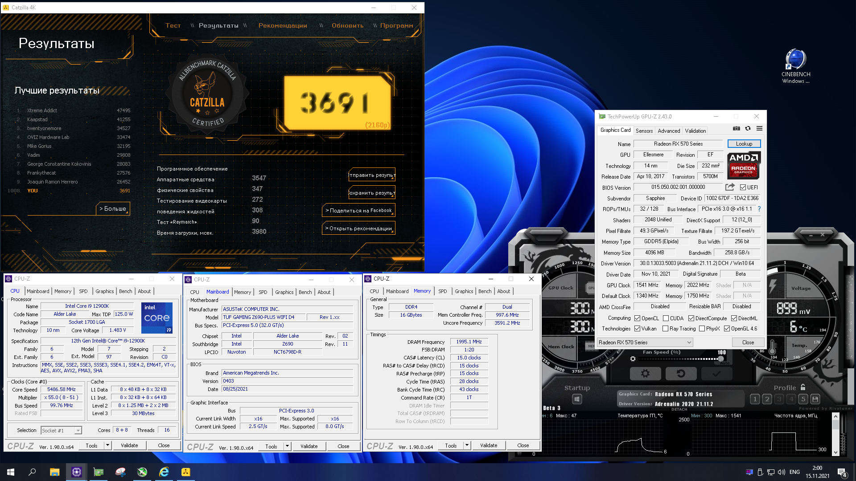Toggle the OpenGL 4.6 checkbox
This screenshot has width=856, height=481.
click(x=727, y=329)
